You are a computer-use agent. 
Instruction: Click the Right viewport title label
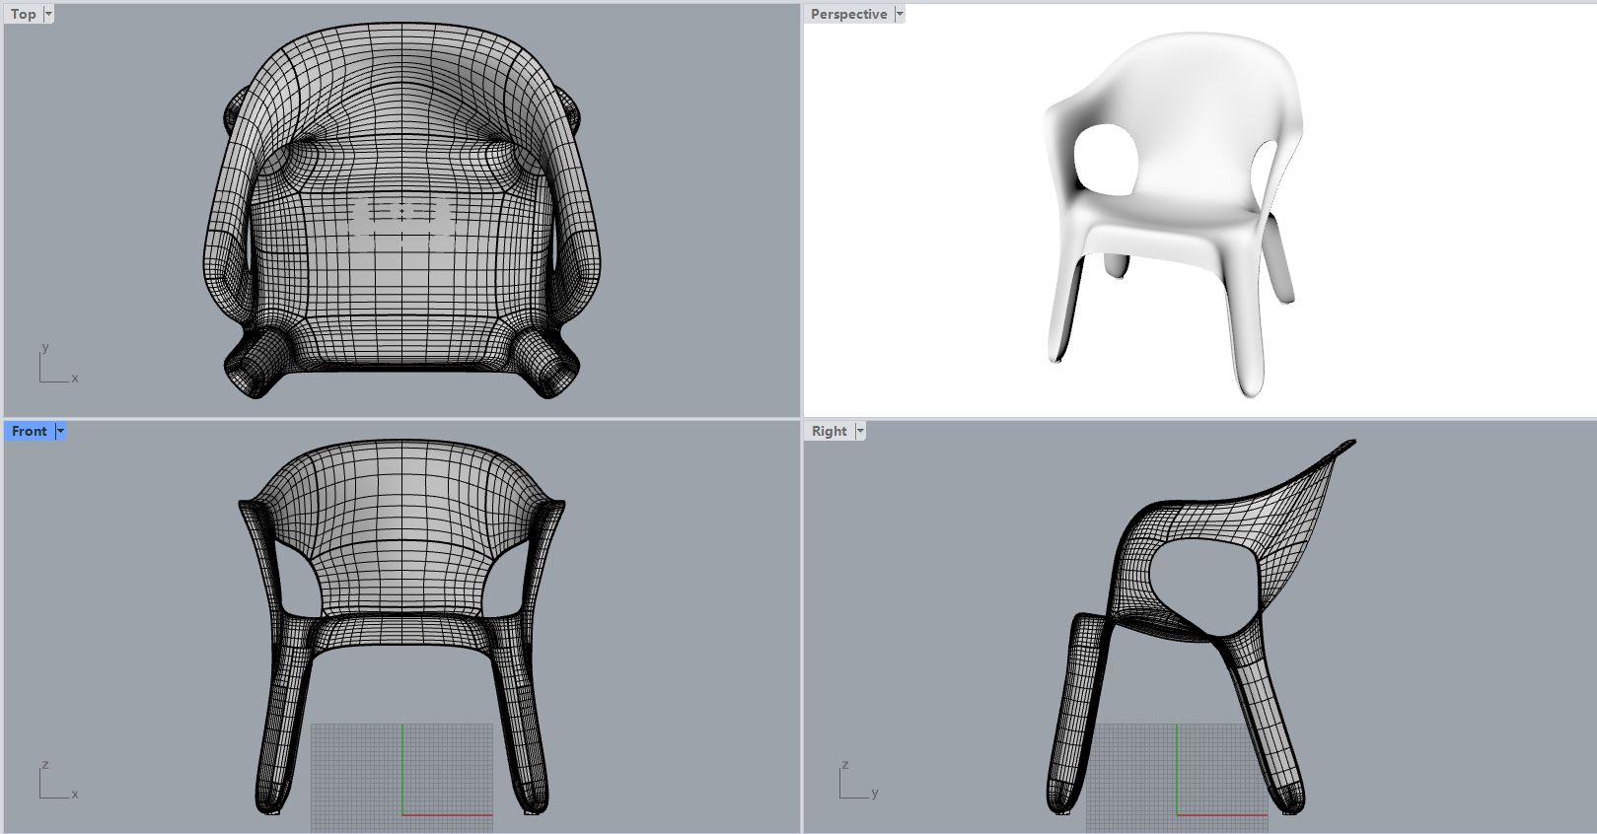tap(829, 431)
